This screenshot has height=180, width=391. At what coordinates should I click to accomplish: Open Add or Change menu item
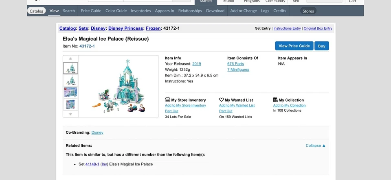pos(244,11)
